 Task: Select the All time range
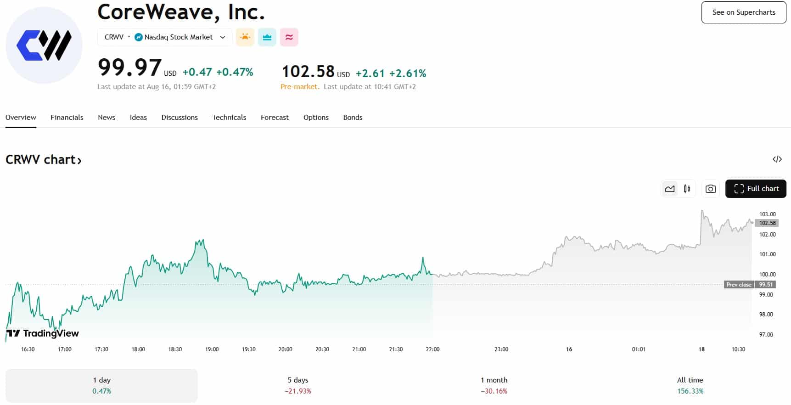click(690, 385)
